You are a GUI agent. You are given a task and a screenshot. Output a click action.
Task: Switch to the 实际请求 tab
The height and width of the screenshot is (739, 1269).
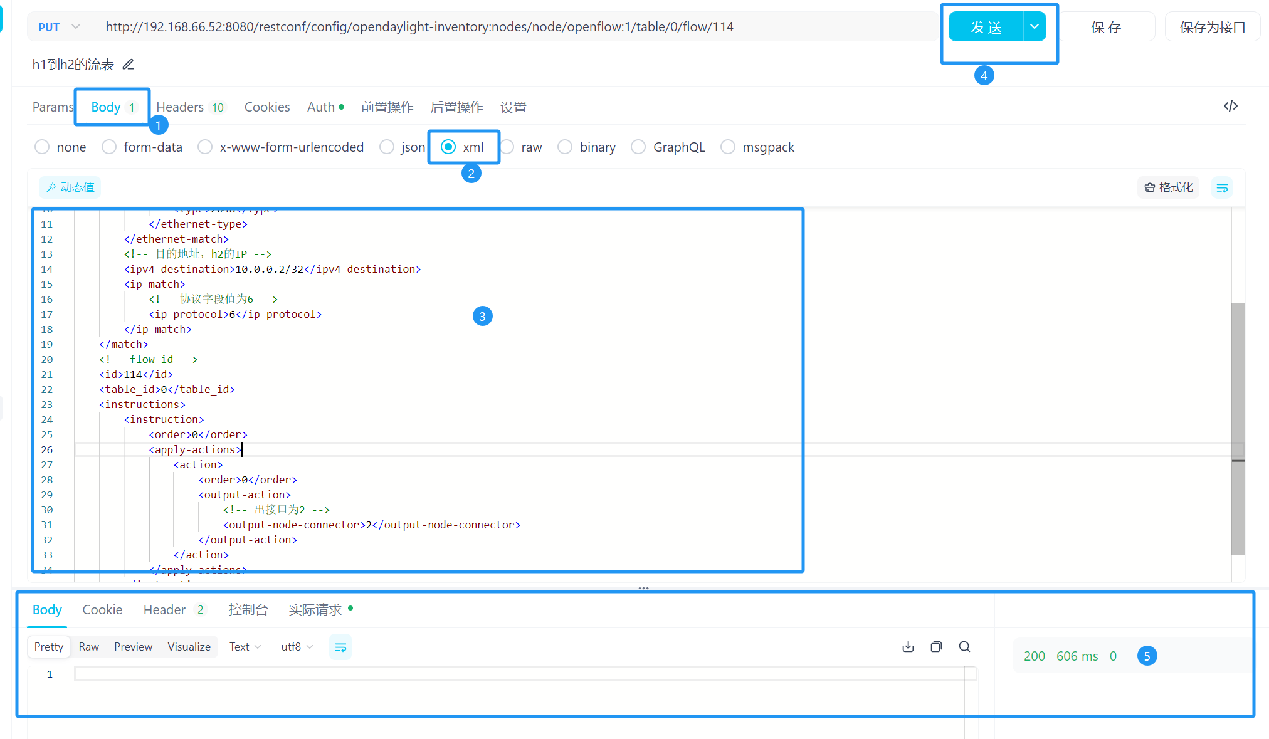pos(315,609)
